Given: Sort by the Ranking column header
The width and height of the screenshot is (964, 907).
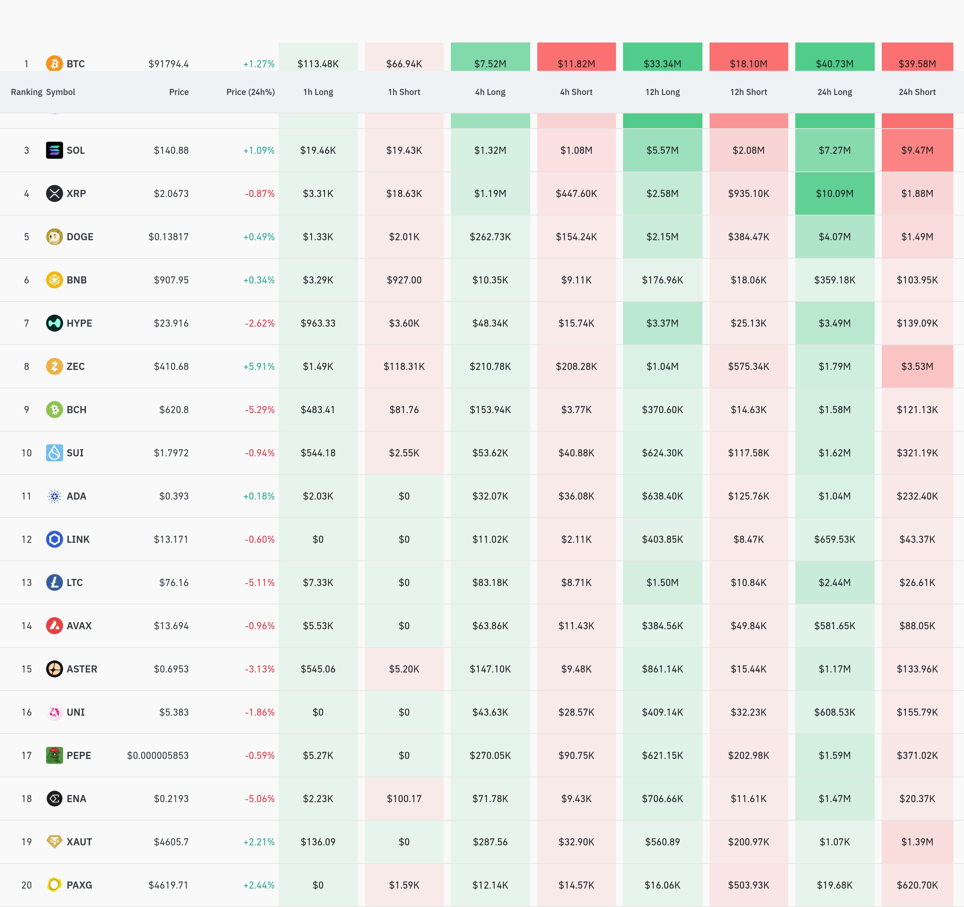Looking at the screenshot, I should [27, 92].
